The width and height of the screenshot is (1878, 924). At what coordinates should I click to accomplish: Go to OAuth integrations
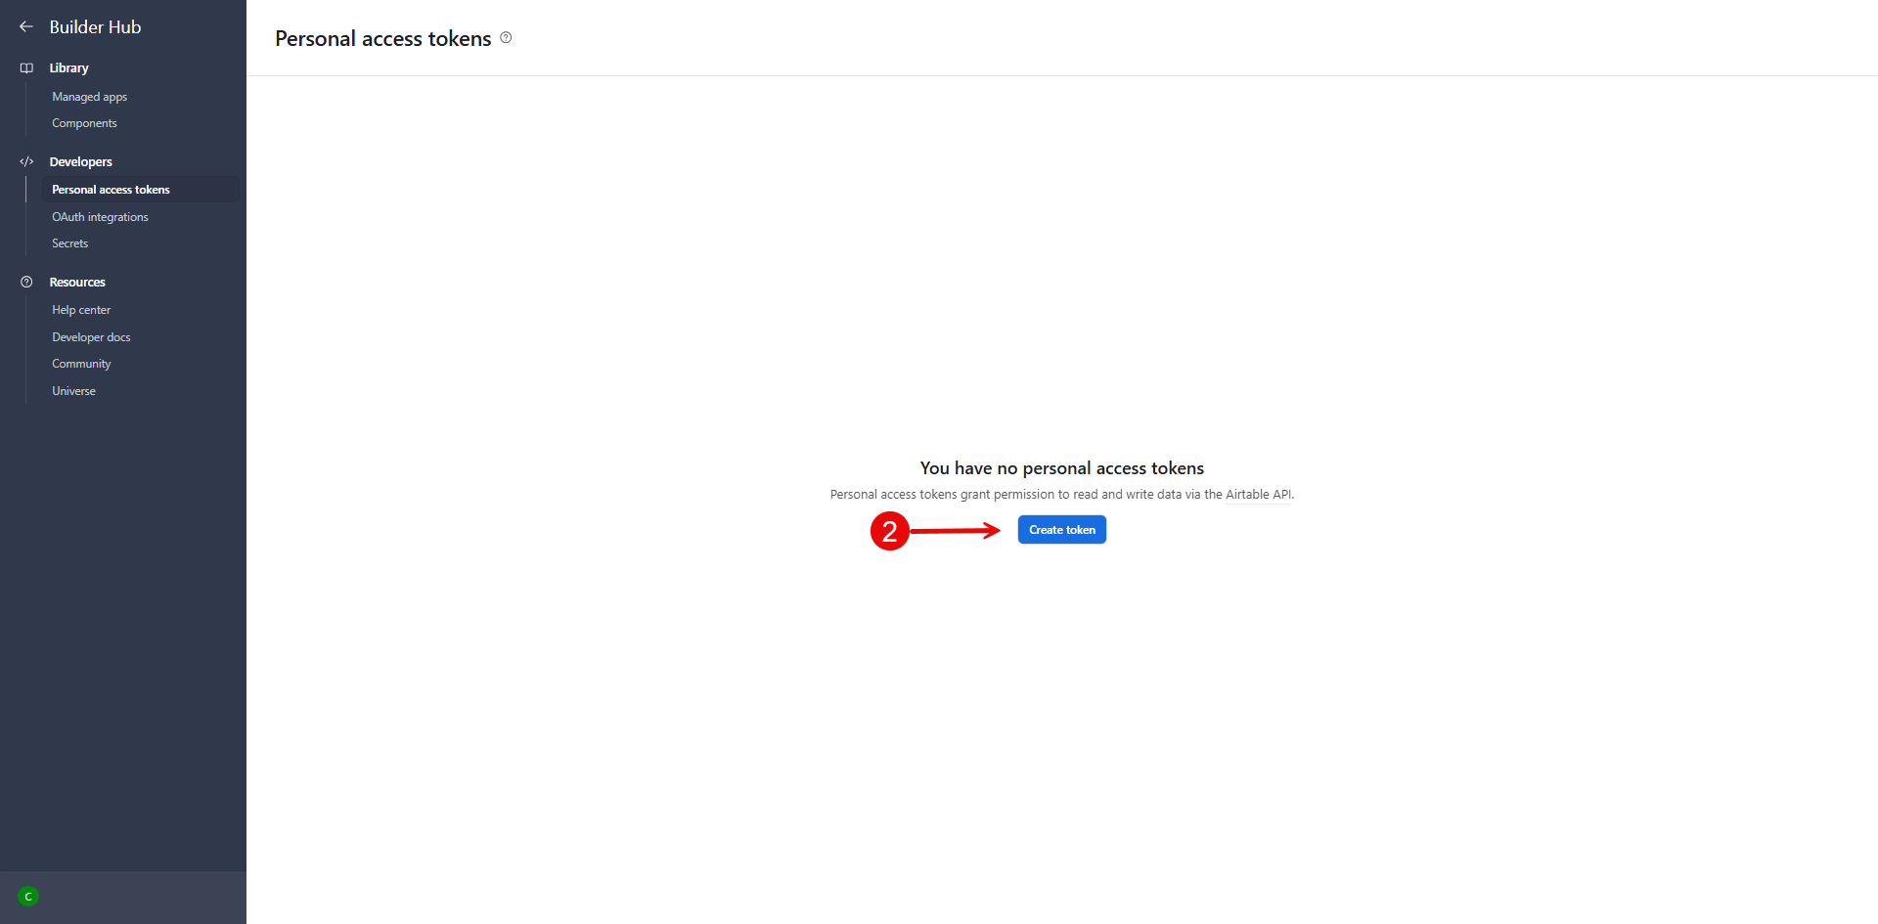[x=100, y=217]
